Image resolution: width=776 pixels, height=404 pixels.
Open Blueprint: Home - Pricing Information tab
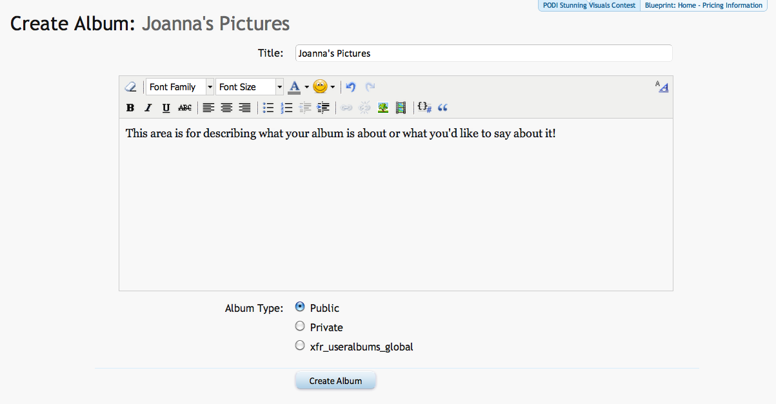click(x=703, y=5)
